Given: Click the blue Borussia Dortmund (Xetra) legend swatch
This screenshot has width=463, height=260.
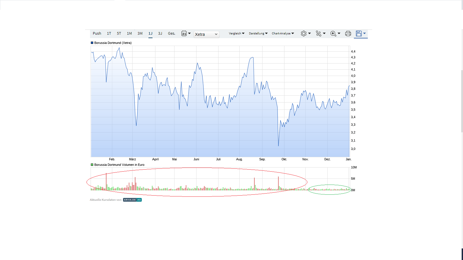Looking at the screenshot, I should [x=92, y=43].
